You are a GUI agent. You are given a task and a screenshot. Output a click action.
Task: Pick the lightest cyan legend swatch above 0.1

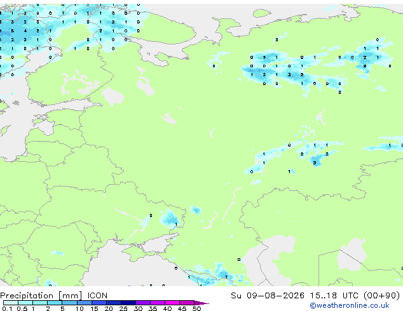click(11, 303)
